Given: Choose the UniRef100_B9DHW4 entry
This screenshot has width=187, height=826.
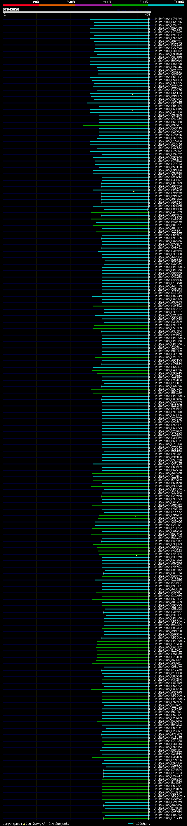Looking at the screenshot, I should [168, 61].
